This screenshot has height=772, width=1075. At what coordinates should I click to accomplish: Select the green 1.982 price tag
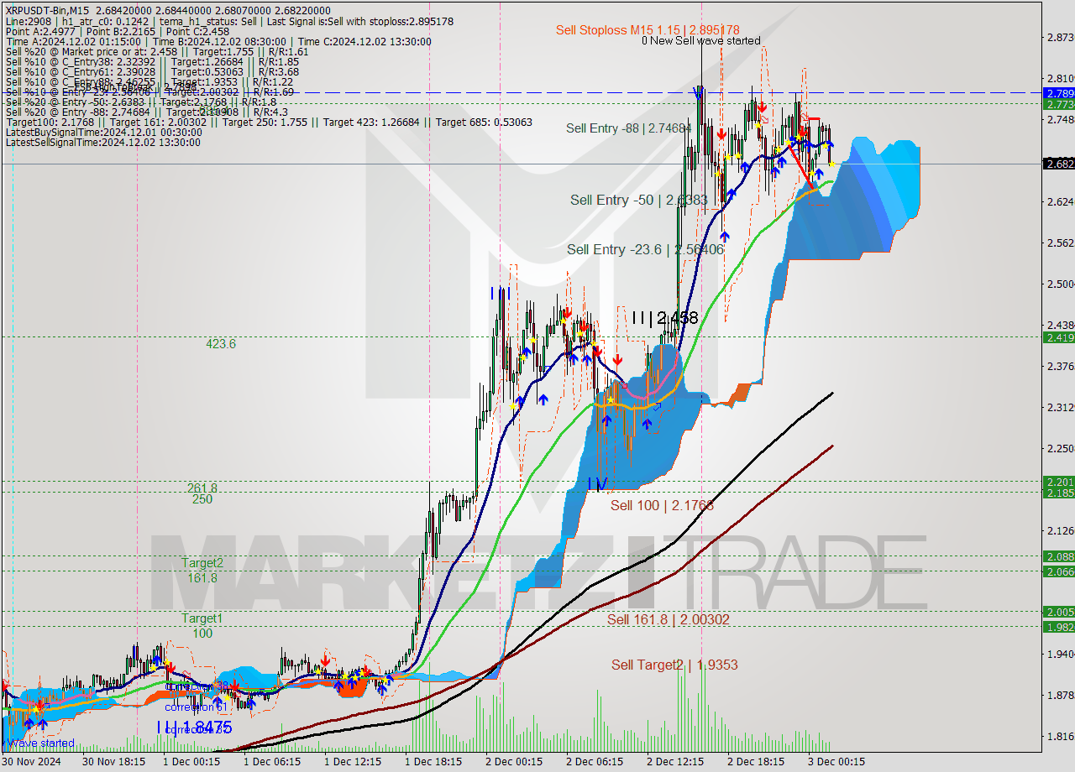[x=1058, y=627]
